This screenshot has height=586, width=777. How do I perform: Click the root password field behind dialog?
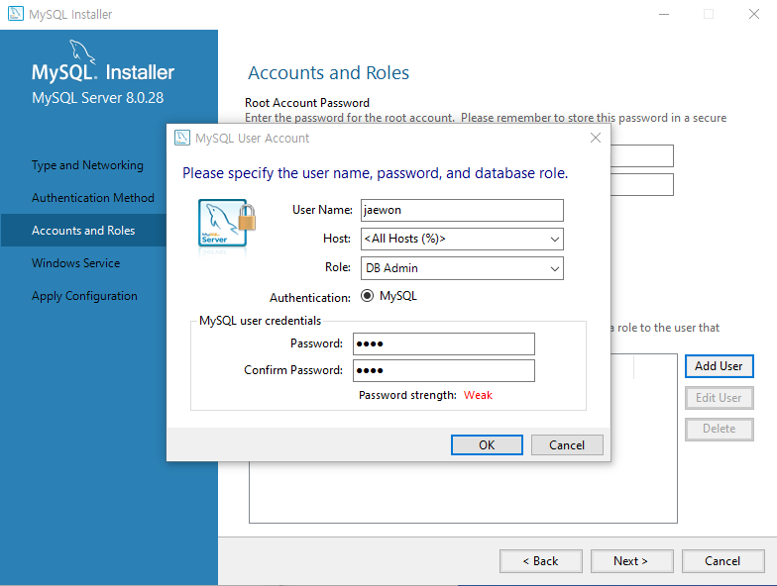[x=642, y=156]
